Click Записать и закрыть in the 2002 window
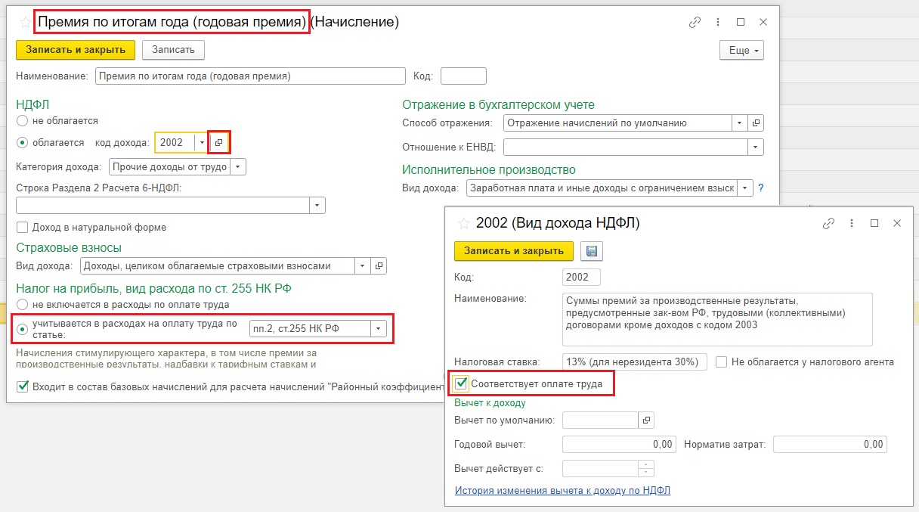 point(514,251)
